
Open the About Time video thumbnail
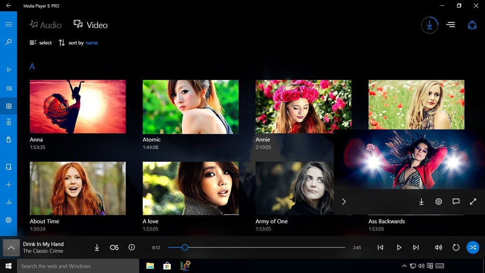(x=78, y=188)
